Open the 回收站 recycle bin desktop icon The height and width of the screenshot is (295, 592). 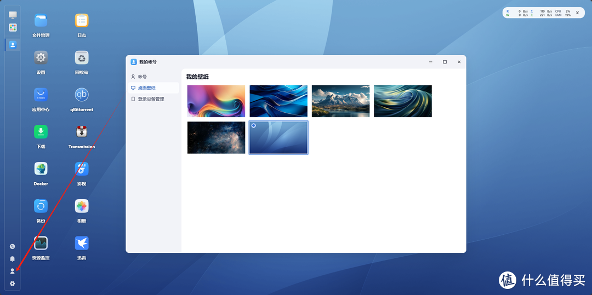(x=82, y=57)
